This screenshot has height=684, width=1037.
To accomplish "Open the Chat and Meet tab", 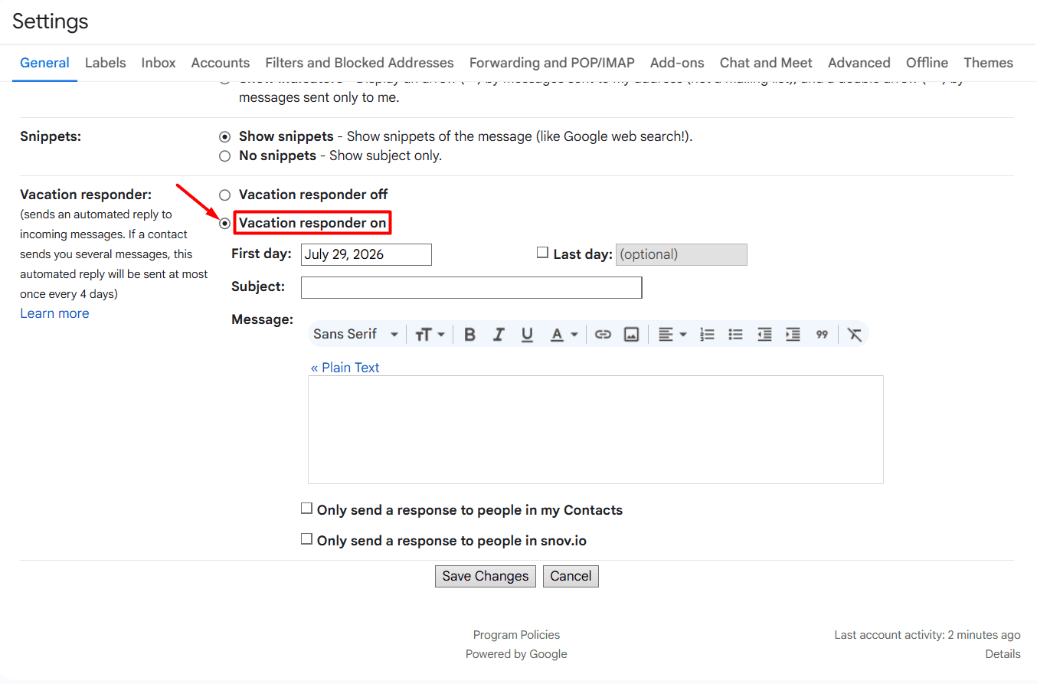I will [x=766, y=63].
